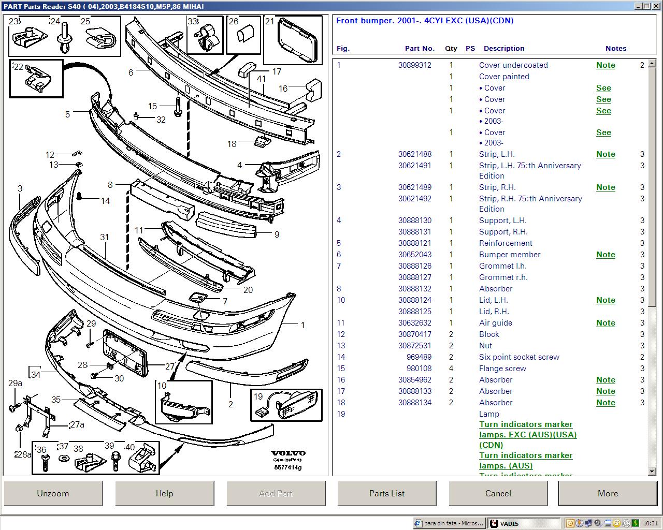Click the More button

(608, 493)
